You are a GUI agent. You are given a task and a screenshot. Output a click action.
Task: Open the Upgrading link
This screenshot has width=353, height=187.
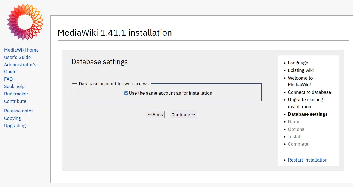pyautogui.click(x=15, y=126)
